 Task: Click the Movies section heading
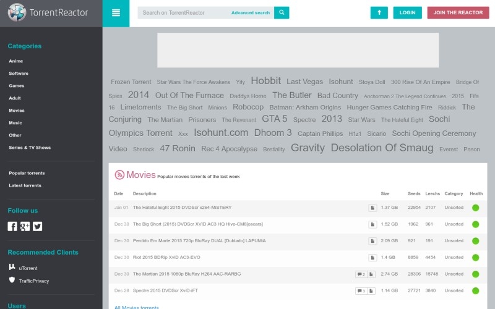click(x=141, y=175)
